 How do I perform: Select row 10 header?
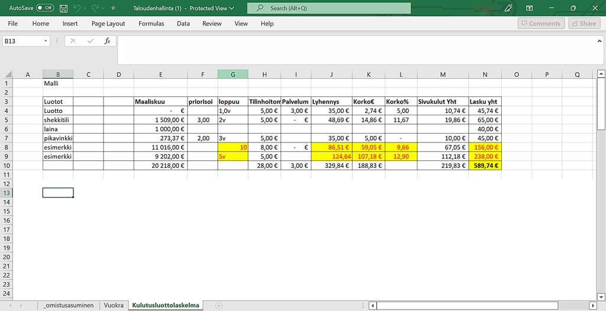pyautogui.click(x=7, y=166)
